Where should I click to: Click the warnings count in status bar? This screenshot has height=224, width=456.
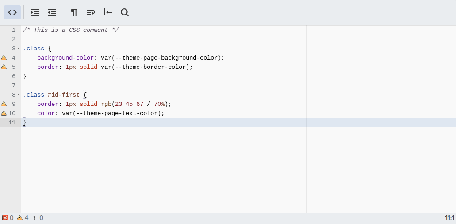[x=23, y=218]
